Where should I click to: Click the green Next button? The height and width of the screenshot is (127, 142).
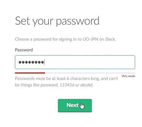[75, 106]
